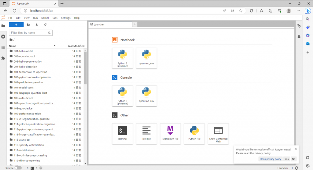Start openvino_env console
The image size is (313, 170).
coord(146,96)
